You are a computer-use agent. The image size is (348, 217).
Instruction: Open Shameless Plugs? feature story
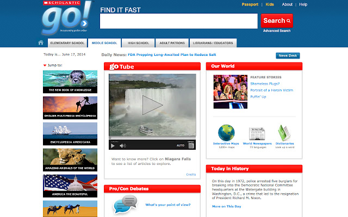[x=265, y=84]
